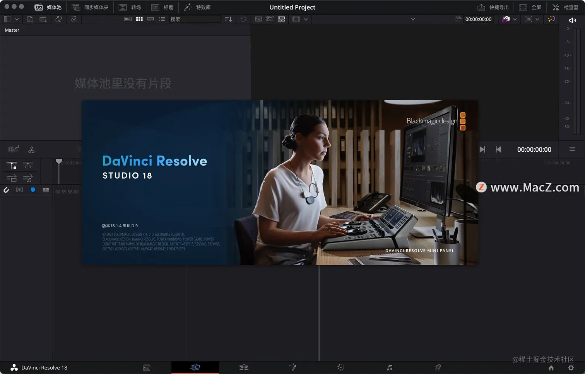Click the duration clock icon beside timecode
Image resolution: width=585 pixels, height=374 pixels.
[x=458, y=19]
